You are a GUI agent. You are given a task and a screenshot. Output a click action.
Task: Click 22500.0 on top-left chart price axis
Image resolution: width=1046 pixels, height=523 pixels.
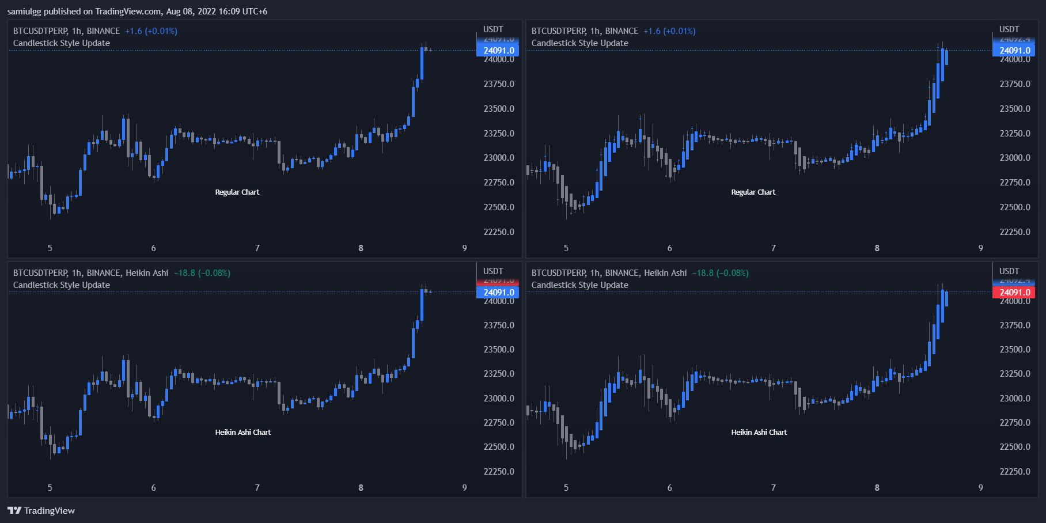(x=499, y=207)
